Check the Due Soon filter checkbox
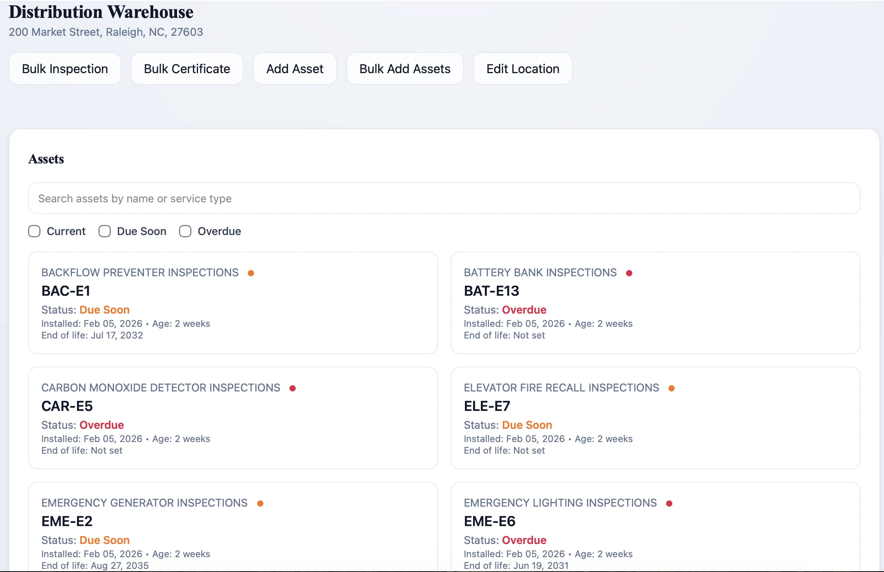The width and height of the screenshot is (884, 572). click(104, 231)
